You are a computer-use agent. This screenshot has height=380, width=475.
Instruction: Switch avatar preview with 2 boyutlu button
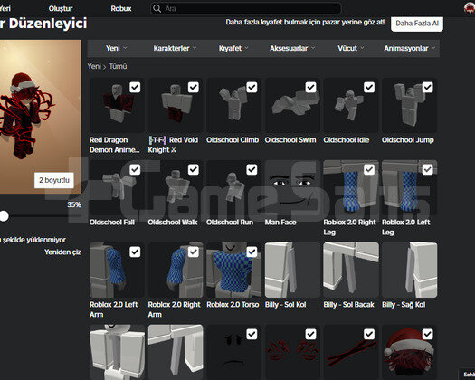pyautogui.click(x=54, y=180)
